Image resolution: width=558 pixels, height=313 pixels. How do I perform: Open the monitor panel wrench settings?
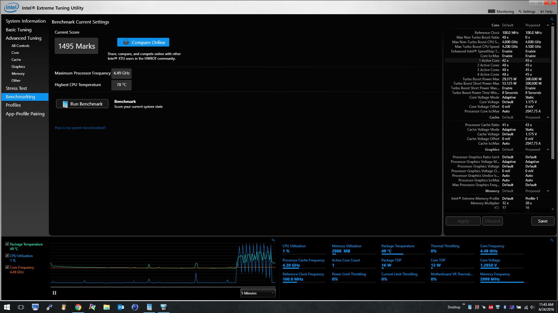(x=552, y=240)
